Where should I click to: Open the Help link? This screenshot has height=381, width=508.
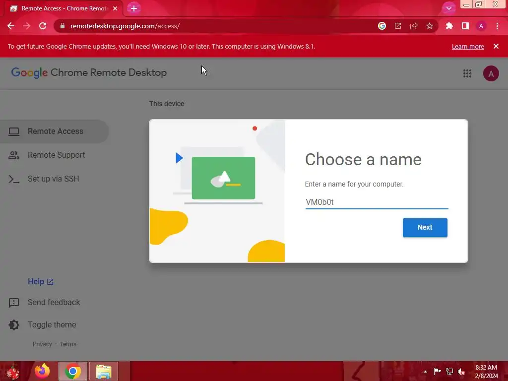point(41,282)
